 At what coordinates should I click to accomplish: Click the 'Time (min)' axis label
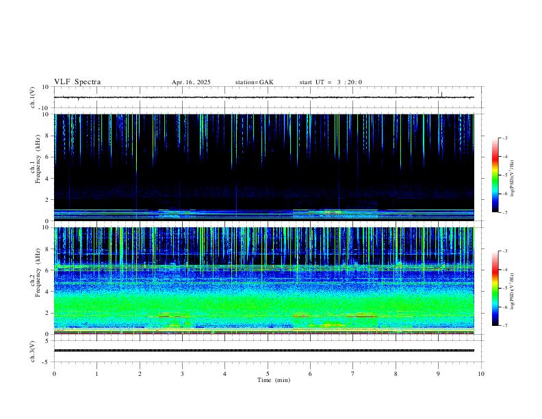274,380
